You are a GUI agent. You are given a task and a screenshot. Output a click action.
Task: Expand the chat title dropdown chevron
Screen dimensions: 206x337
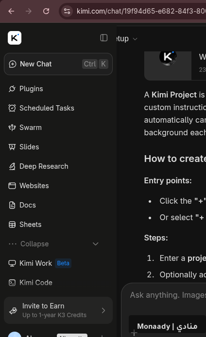pyautogui.click(x=135, y=39)
